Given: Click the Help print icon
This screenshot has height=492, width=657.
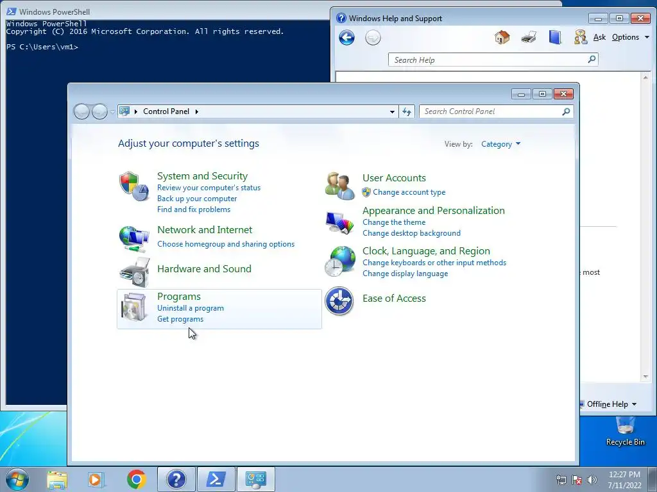Looking at the screenshot, I should 529,37.
